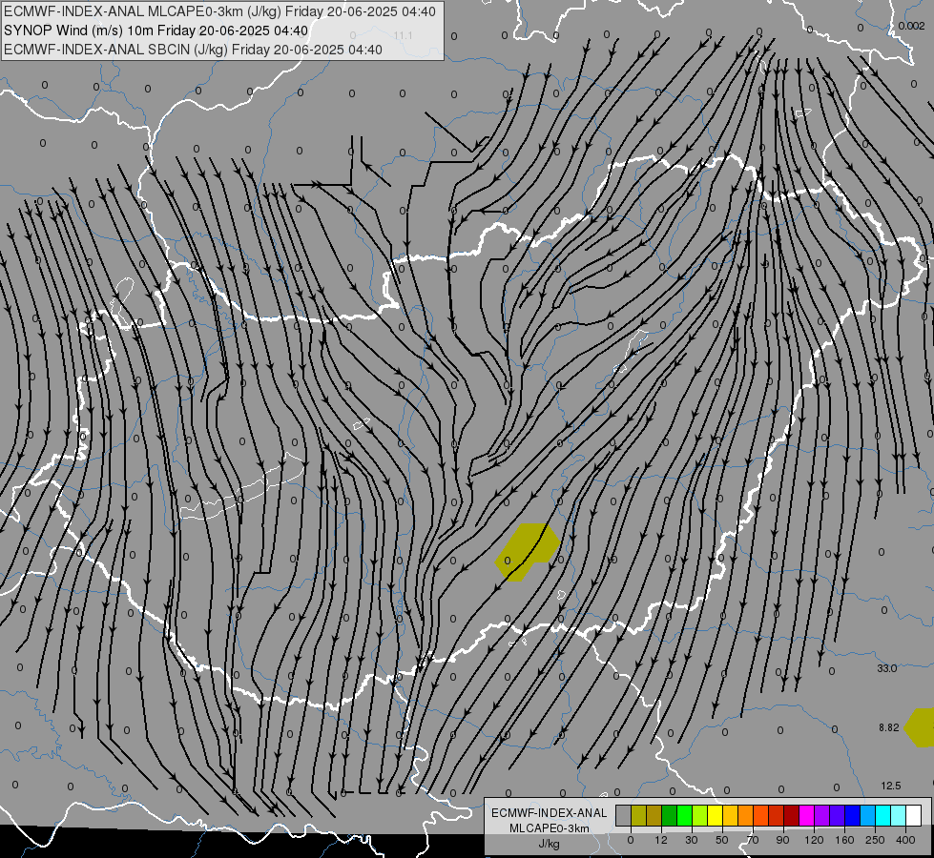Image resolution: width=934 pixels, height=858 pixels.
Task: Click the white swatch at legend end
Action: pos(914,815)
